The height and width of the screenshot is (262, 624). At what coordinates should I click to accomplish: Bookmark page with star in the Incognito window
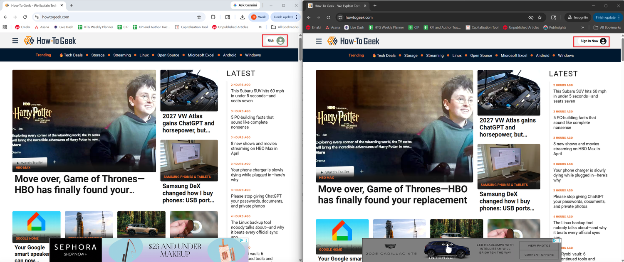coord(540,17)
